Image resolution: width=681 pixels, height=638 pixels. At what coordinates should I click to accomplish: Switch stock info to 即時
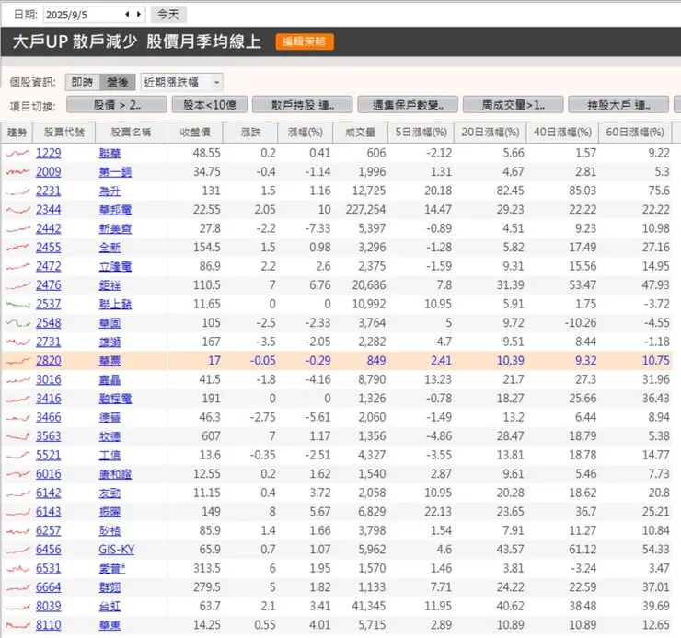pyautogui.click(x=83, y=82)
